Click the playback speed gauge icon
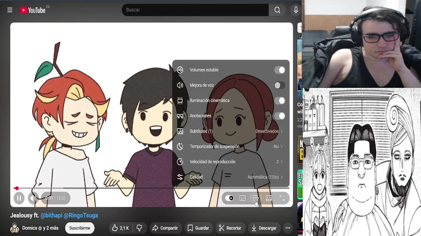Screen dimensions: 421x236 (x=180, y=162)
